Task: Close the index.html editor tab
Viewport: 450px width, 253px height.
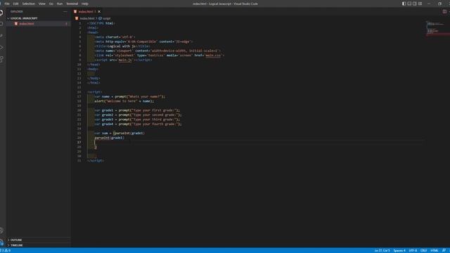Action: click(99, 11)
